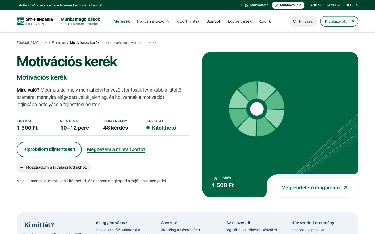Click the Kitölthető status text
This screenshot has height=234, width=375.
click(164, 128)
